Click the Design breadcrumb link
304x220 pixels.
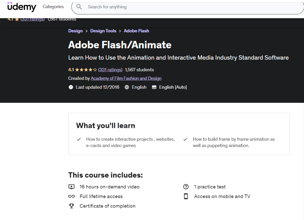pyautogui.click(x=75, y=31)
